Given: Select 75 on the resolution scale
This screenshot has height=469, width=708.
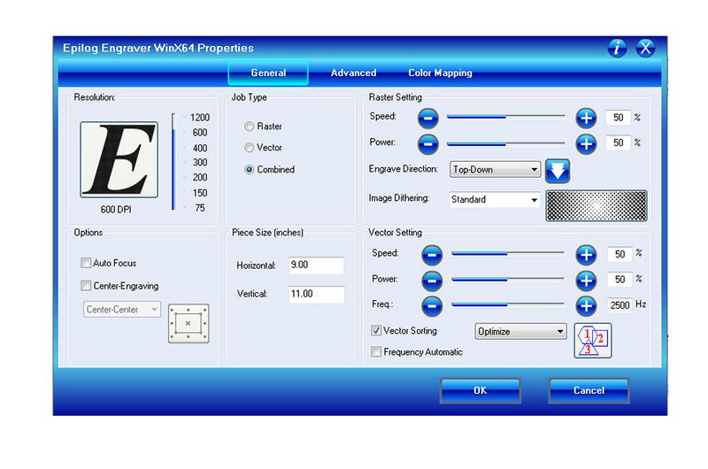Looking at the screenshot, I should pos(200,208).
